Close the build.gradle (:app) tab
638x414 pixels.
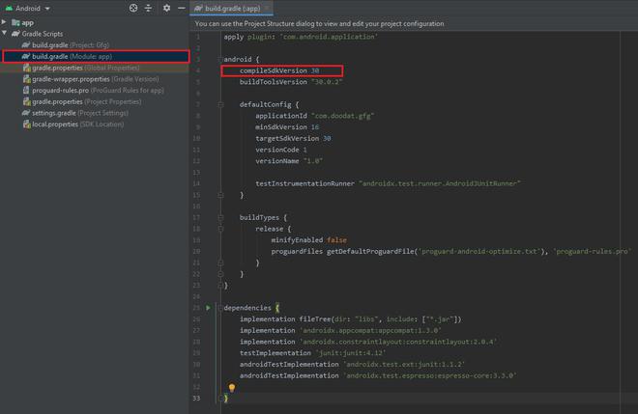(267, 8)
